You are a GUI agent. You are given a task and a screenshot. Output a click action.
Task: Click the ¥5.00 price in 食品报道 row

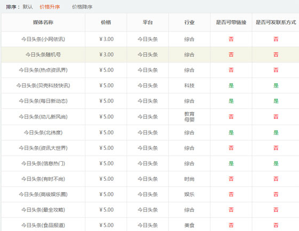coord(106,225)
